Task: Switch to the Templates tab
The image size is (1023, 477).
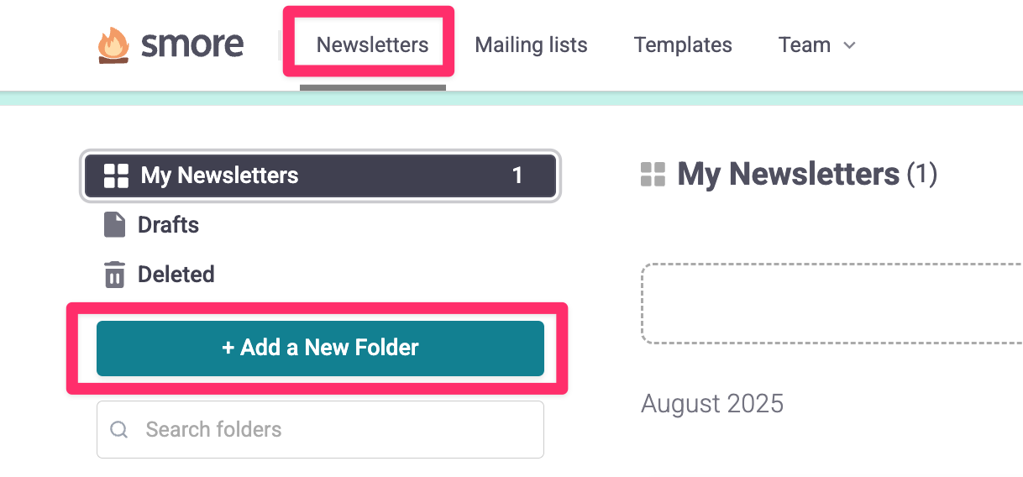Action: coord(683,45)
